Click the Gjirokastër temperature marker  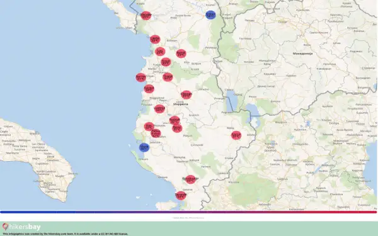pyautogui.click(x=190, y=179)
